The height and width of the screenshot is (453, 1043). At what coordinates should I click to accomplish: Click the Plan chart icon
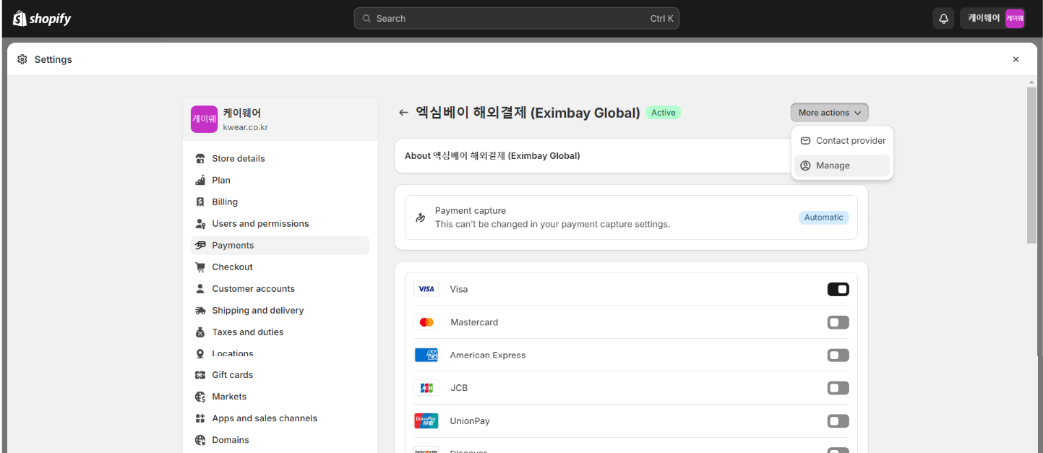click(200, 181)
